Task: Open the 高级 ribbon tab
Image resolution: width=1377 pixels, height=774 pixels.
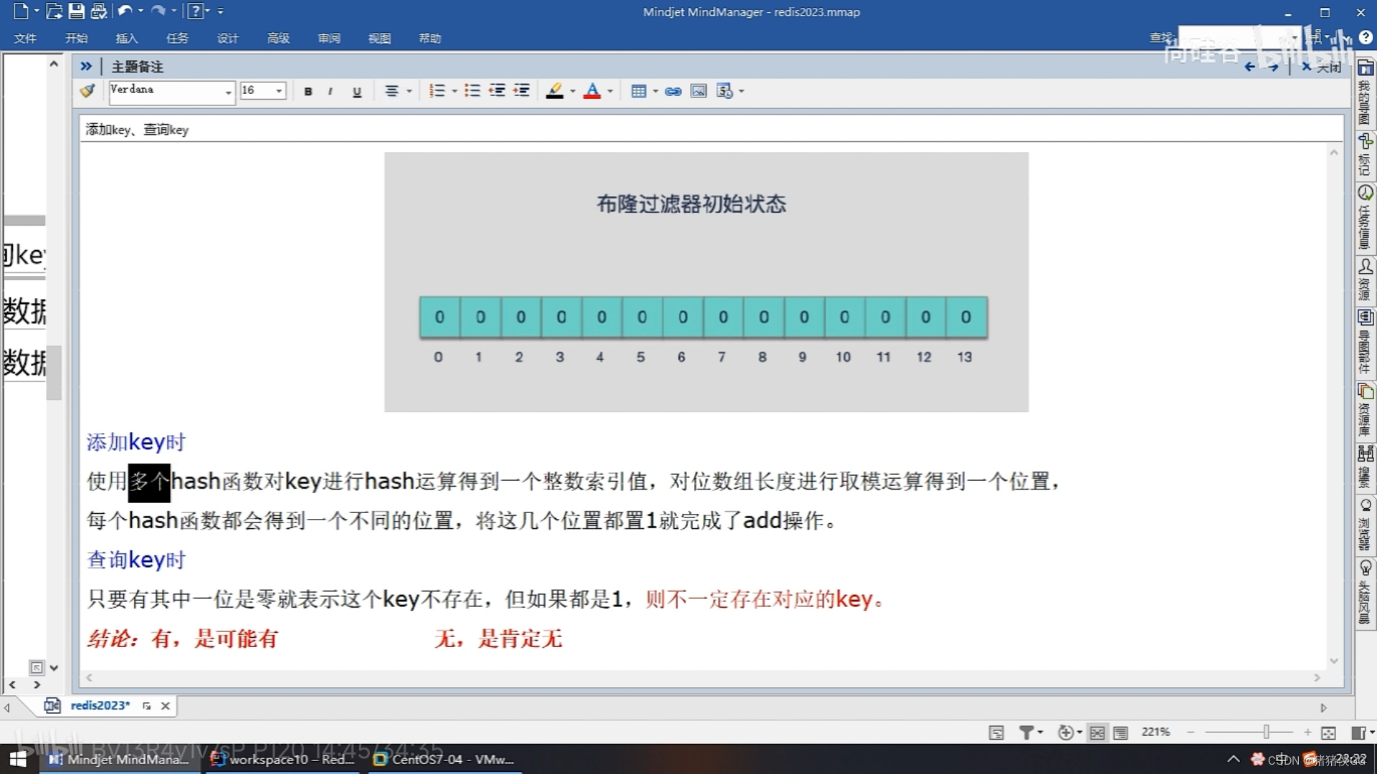Action: [x=278, y=38]
